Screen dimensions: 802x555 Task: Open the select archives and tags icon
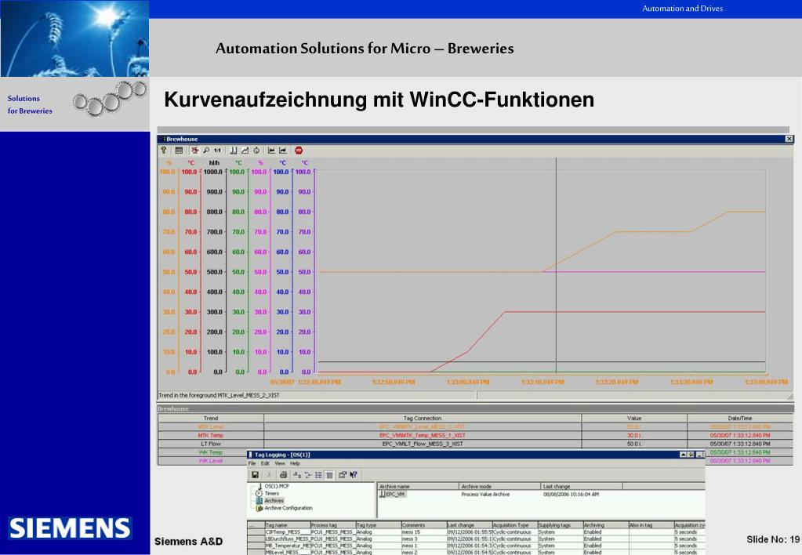tap(234, 151)
